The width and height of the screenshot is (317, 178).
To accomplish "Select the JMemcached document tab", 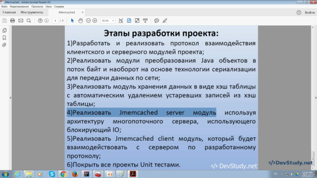I will pyautogui.click(x=67, y=12).
